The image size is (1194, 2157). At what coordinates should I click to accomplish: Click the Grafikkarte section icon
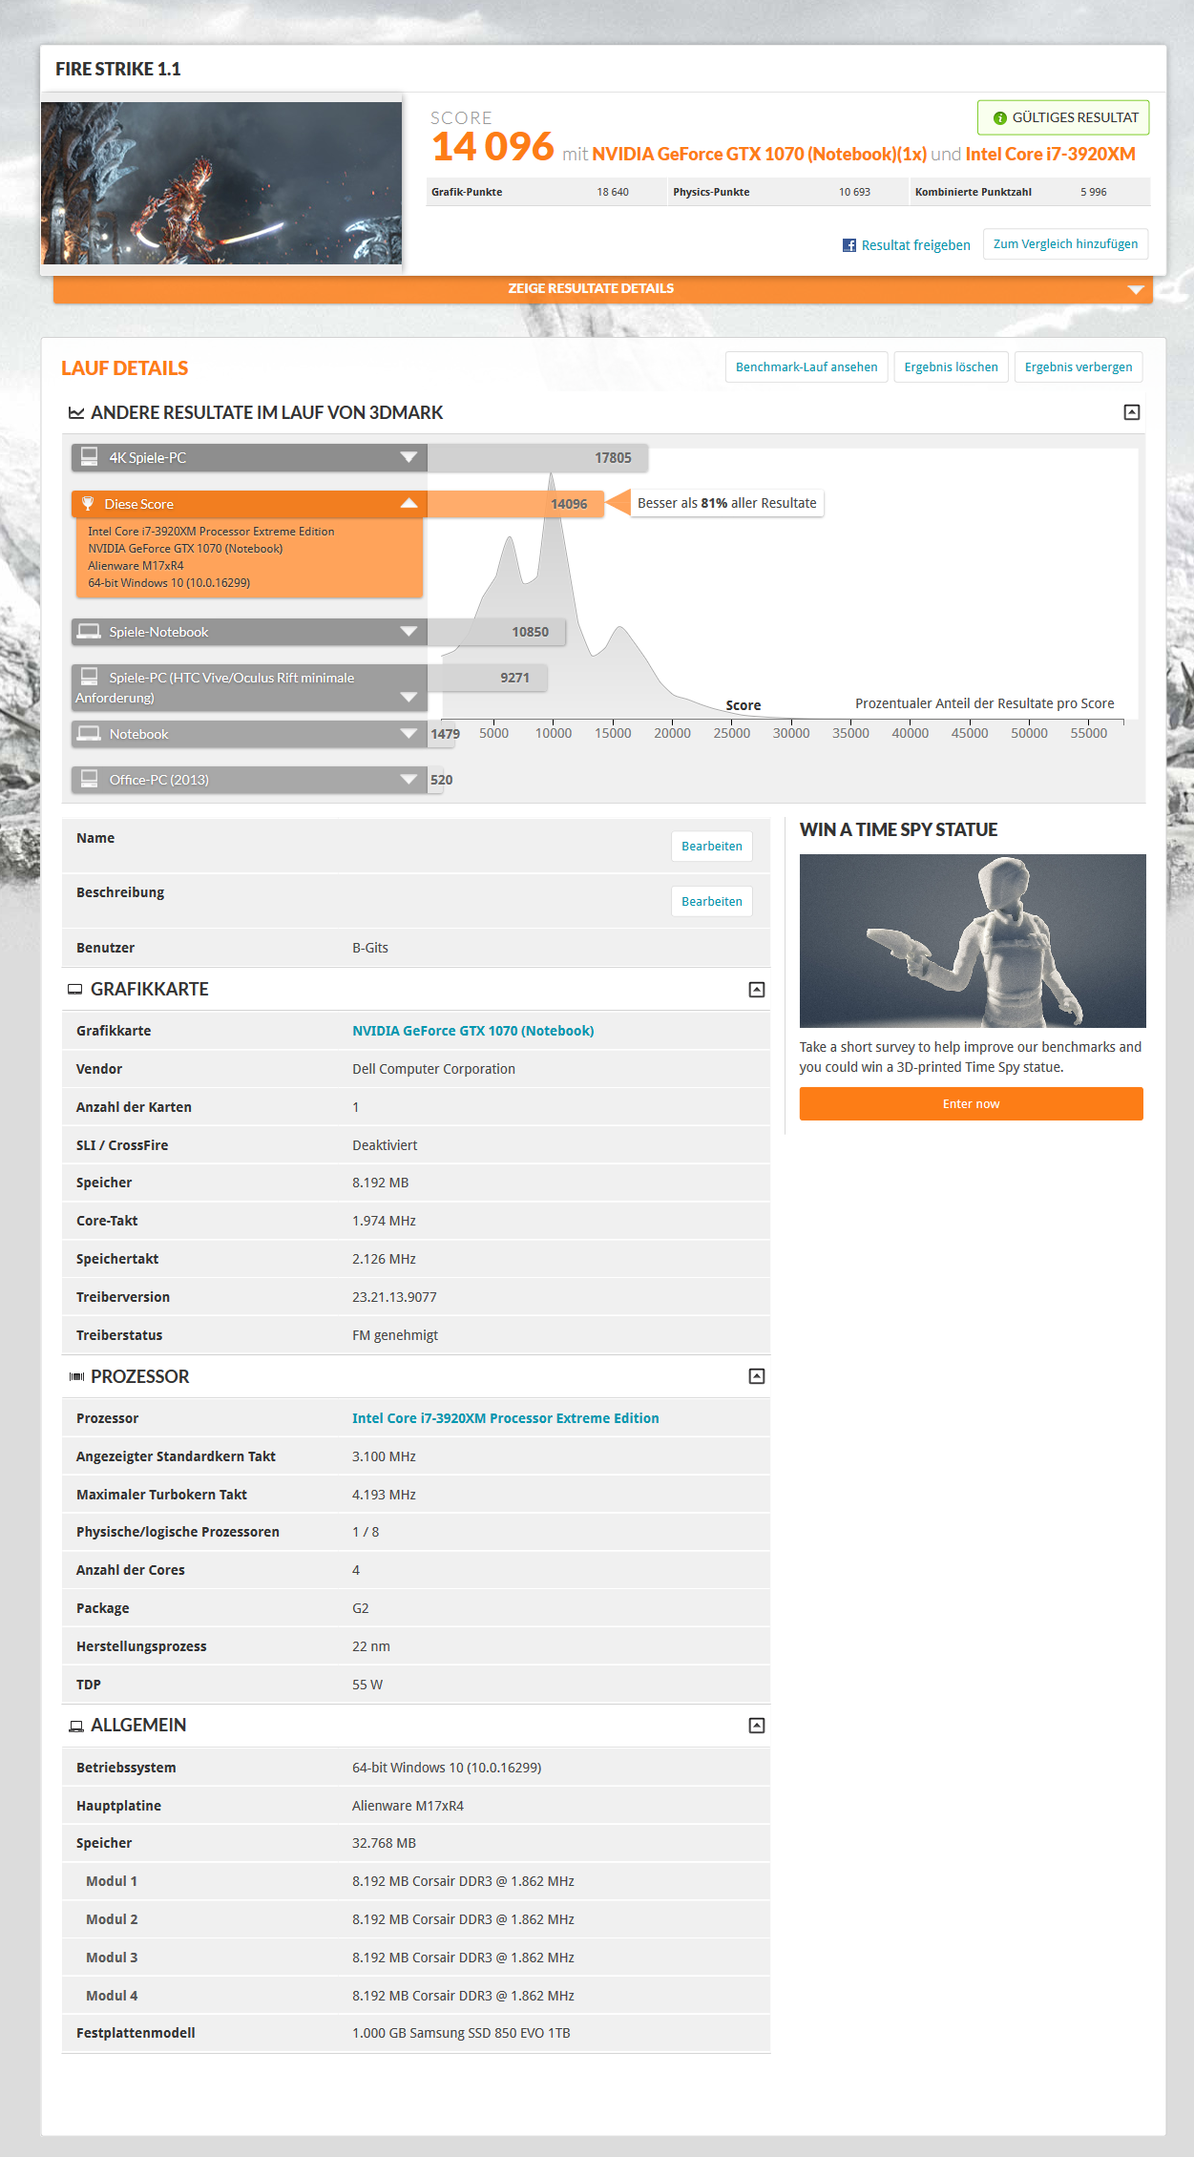74,990
